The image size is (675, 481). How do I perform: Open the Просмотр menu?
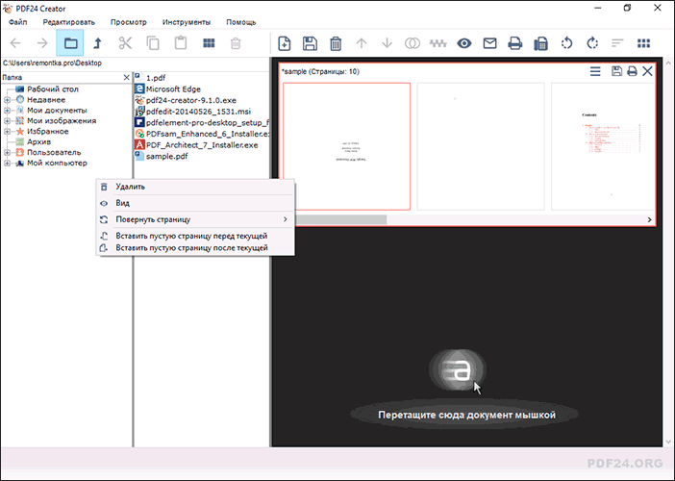click(128, 22)
